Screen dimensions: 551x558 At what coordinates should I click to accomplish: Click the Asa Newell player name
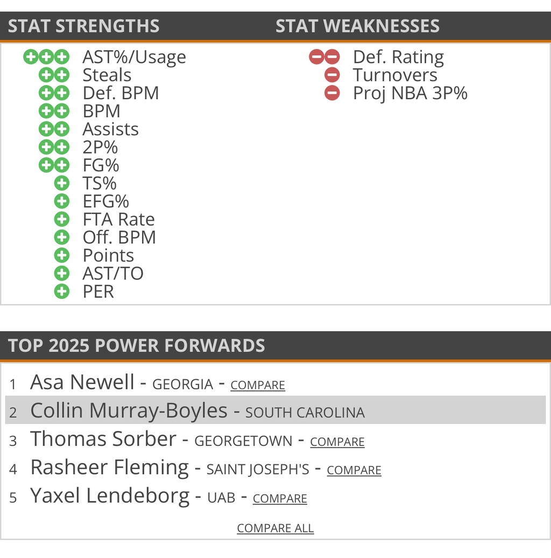82,382
